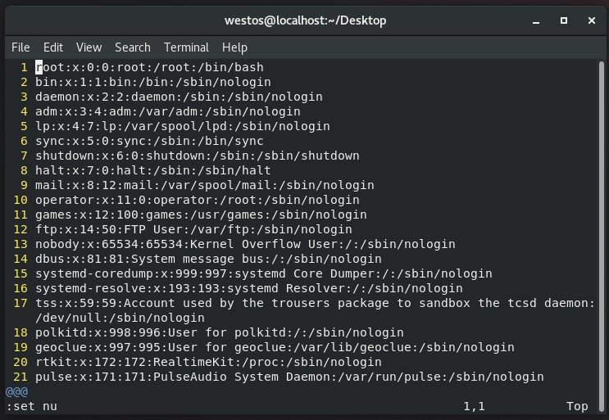Click the window title westos@localhost:~/Desktop
The width and height of the screenshot is (609, 420).
pyautogui.click(x=305, y=20)
